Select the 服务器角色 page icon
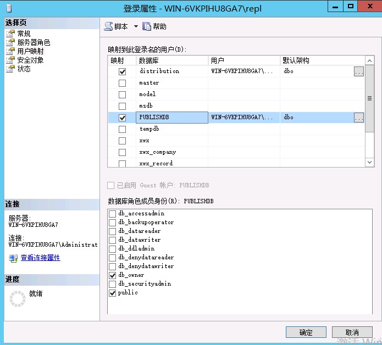The width and height of the screenshot is (382, 345). tap(10, 42)
